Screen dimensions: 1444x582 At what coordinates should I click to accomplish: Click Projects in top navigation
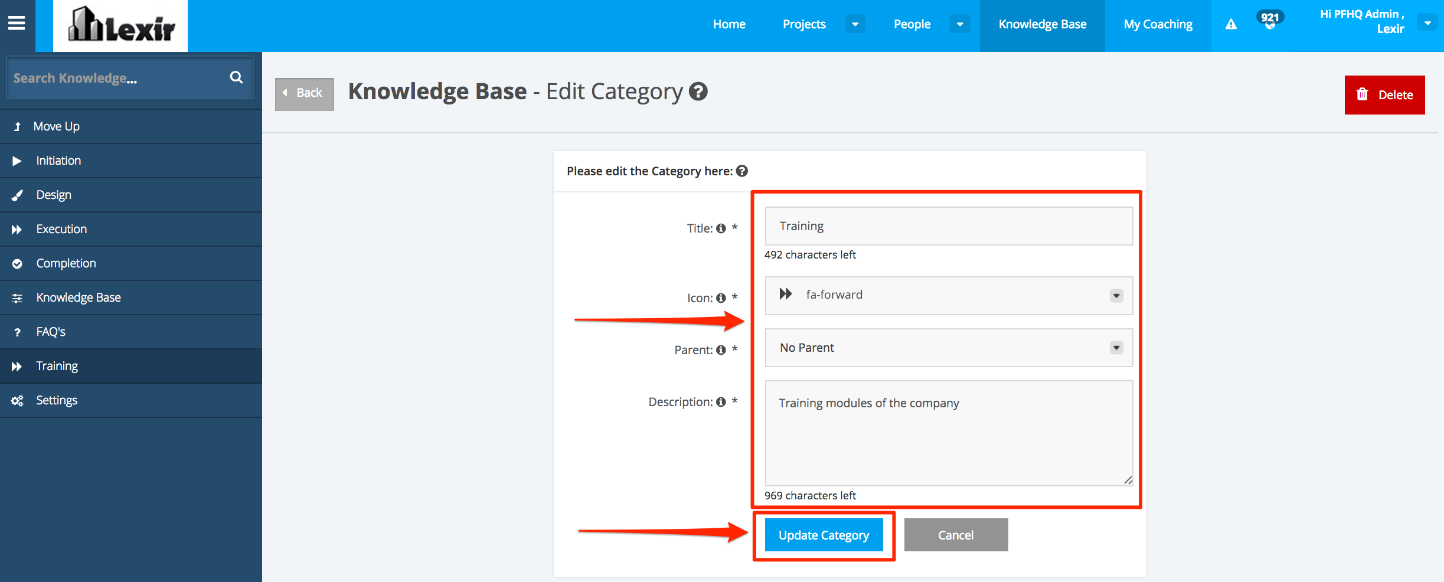[x=804, y=24]
